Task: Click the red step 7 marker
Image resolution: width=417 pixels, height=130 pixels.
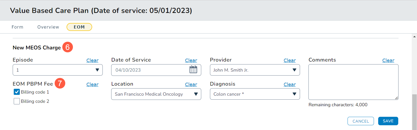Action: point(60,83)
